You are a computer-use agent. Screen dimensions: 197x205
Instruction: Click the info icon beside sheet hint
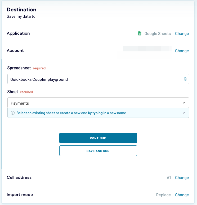point(13,113)
